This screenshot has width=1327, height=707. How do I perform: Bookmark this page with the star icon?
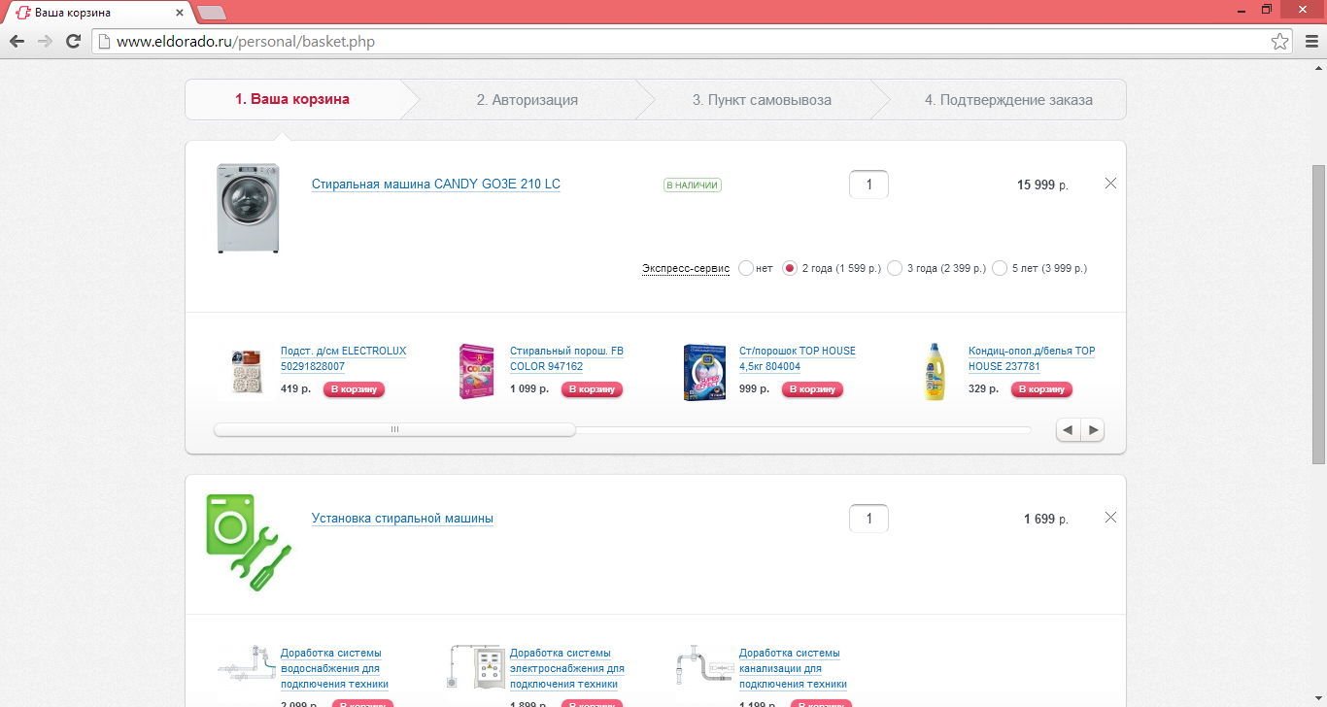click(x=1280, y=42)
